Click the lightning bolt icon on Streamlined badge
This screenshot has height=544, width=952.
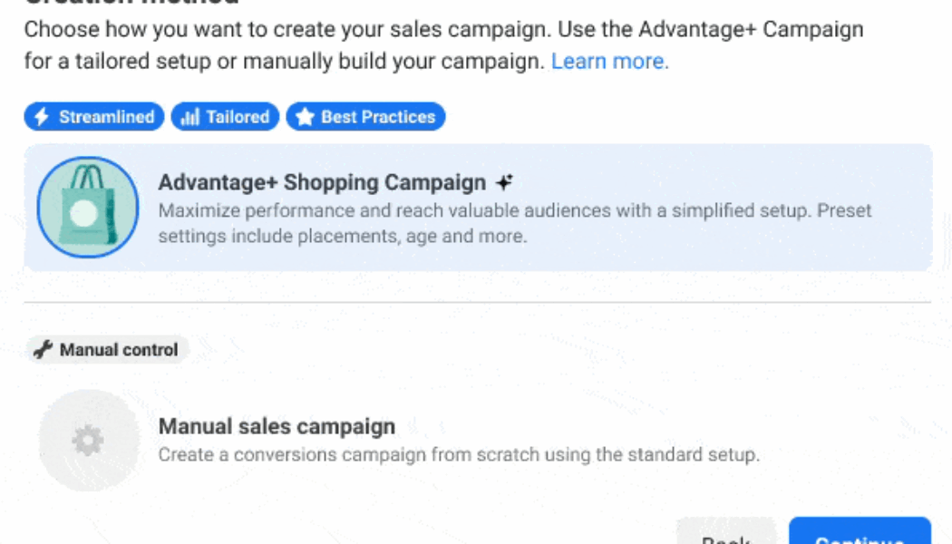tap(40, 116)
